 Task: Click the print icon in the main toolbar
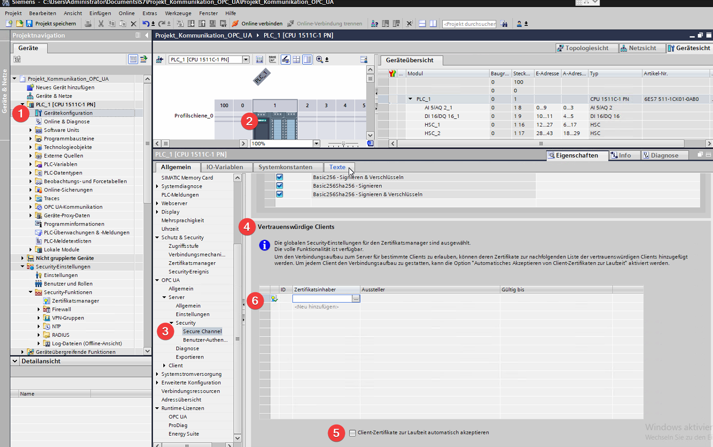coord(88,23)
